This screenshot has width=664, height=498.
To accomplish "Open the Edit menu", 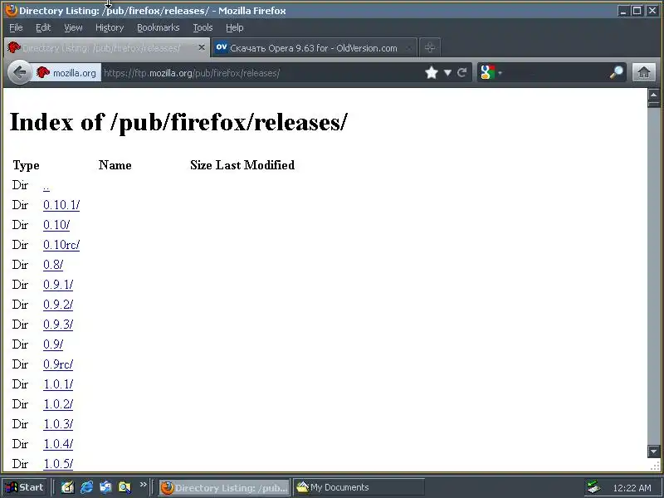I will (43, 27).
